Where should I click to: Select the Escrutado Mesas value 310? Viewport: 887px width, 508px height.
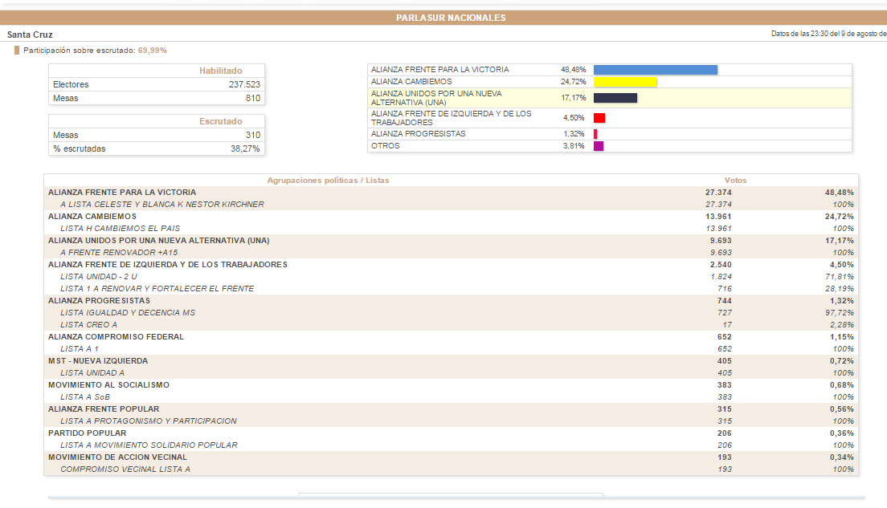point(253,135)
